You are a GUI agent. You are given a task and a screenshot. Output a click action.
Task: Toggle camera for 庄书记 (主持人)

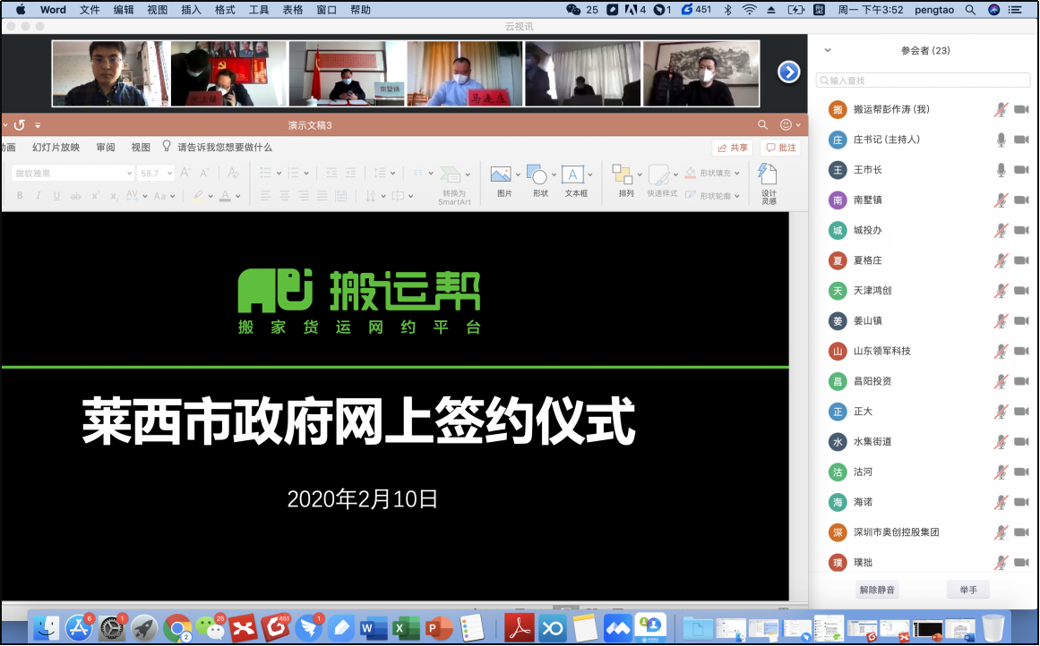click(x=1021, y=140)
